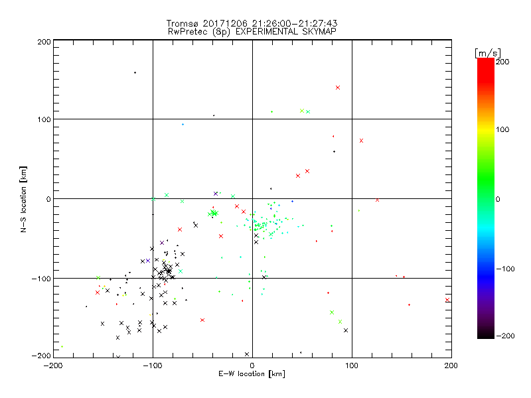531x398 pixels.
Task: Click the -200 label on the E-W axis
Action: coord(53,365)
